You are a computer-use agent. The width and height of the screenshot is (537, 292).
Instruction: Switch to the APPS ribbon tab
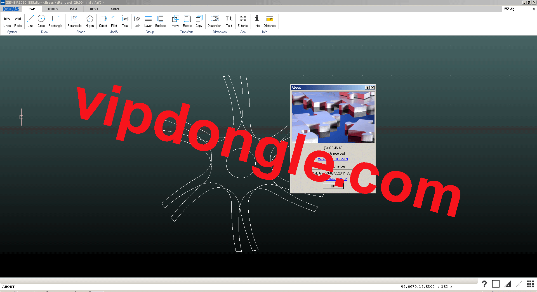(x=115, y=9)
